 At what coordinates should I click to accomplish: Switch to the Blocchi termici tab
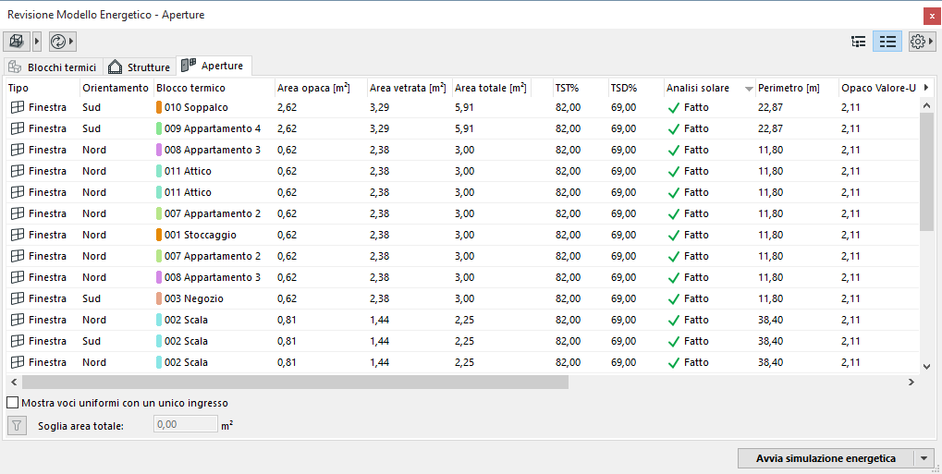53,67
